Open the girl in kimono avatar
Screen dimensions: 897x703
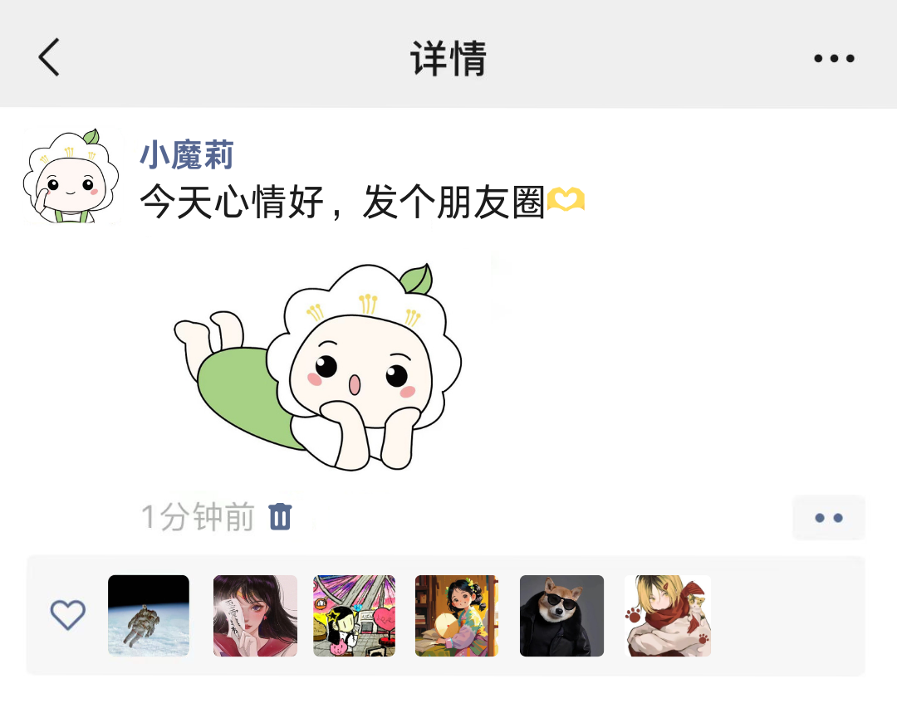click(457, 616)
